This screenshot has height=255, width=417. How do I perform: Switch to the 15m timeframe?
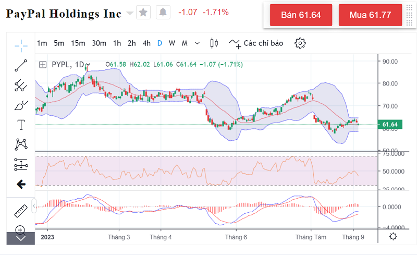point(78,43)
